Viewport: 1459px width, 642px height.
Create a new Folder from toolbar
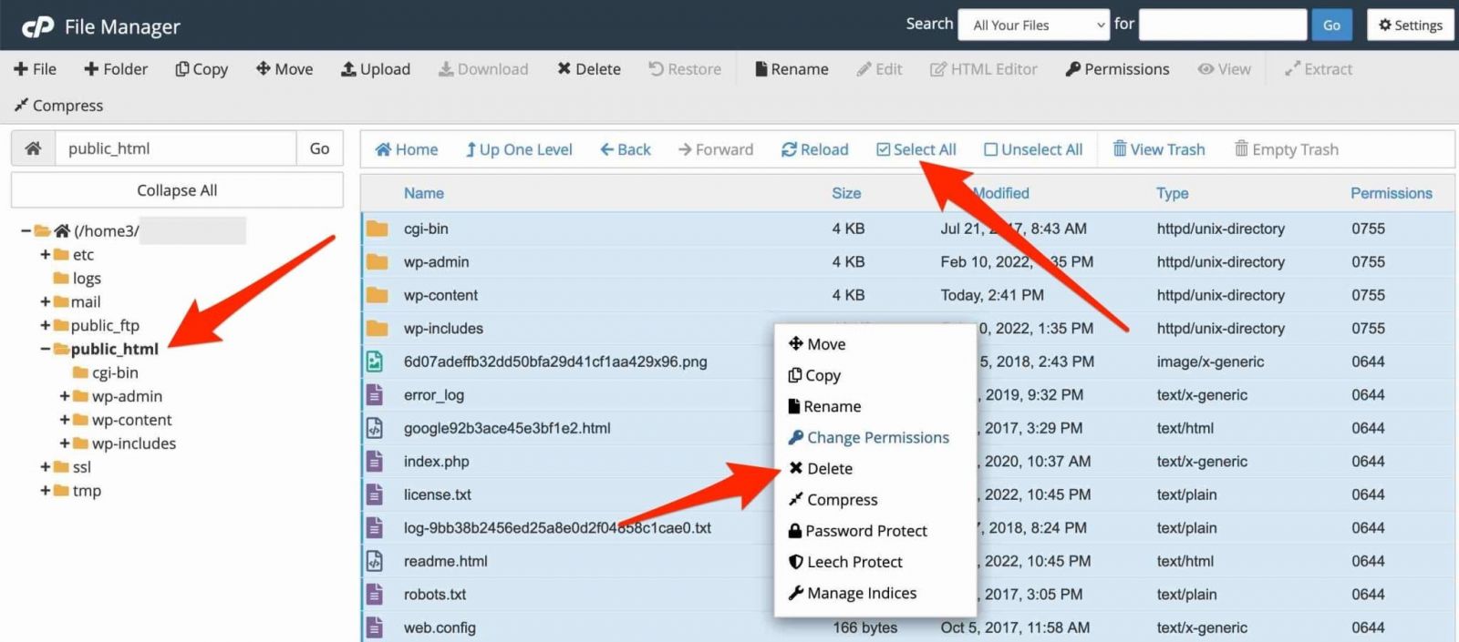point(116,69)
